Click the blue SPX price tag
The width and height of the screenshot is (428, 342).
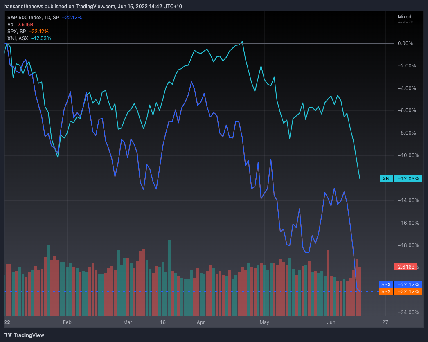coord(386,284)
